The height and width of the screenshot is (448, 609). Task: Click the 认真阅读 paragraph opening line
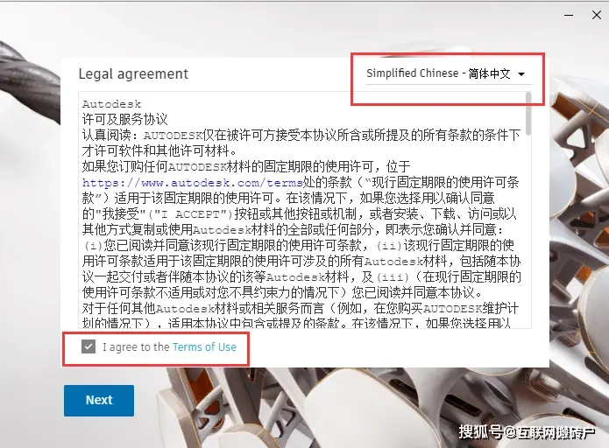coord(301,135)
